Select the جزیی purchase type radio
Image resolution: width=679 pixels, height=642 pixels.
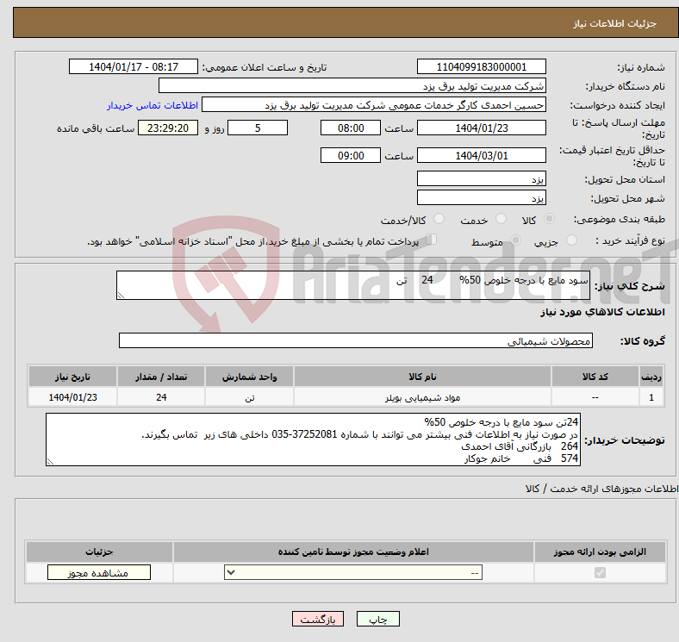click(571, 240)
